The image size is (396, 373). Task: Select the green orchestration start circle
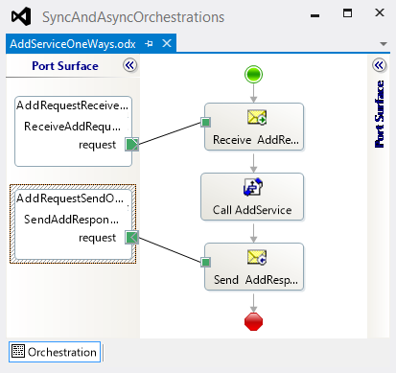coord(253,75)
